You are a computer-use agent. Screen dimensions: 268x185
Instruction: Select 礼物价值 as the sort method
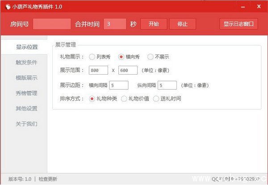coord(124,99)
